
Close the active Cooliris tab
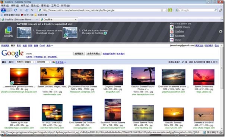[76, 19]
